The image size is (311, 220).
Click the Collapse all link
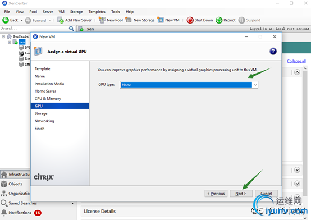[296, 61]
